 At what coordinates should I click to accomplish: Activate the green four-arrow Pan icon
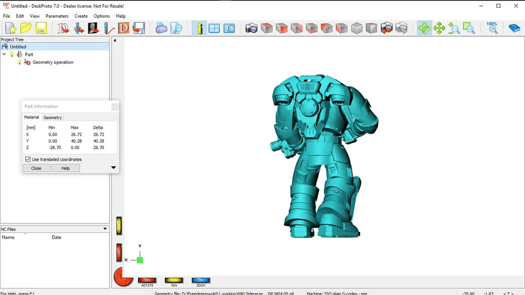pyautogui.click(x=439, y=28)
